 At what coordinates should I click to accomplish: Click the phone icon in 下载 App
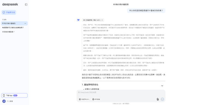pos(4,95)
